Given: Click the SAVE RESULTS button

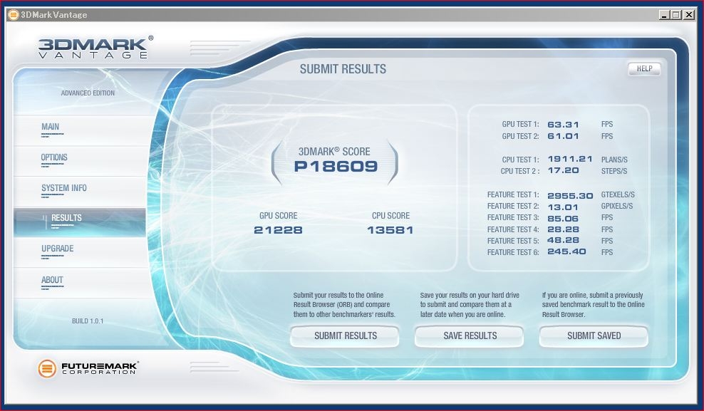Looking at the screenshot, I should [x=469, y=335].
